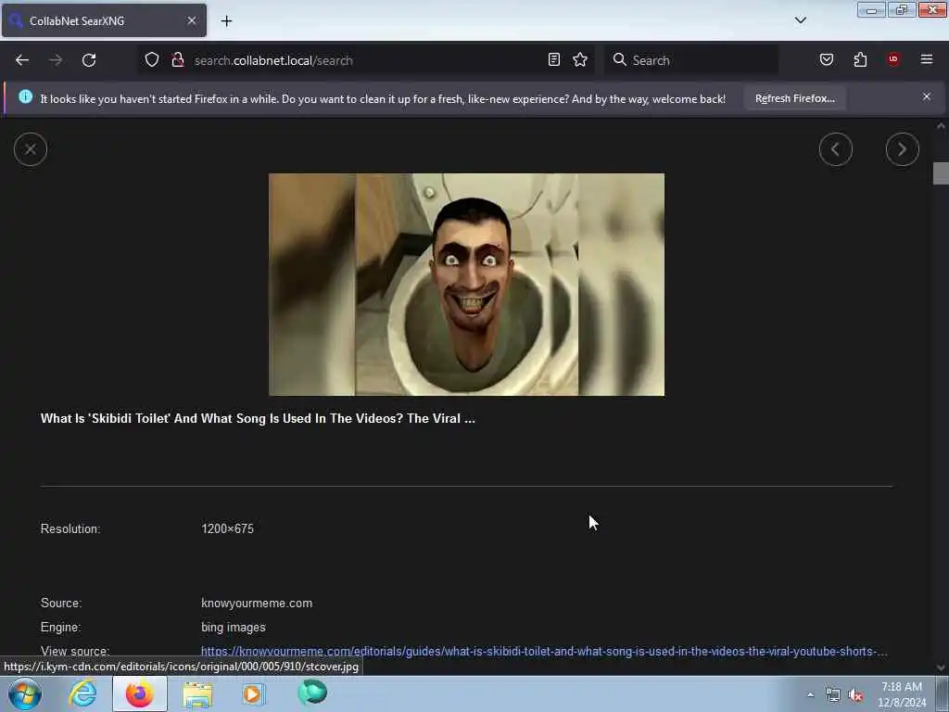The height and width of the screenshot is (712, 949).
Task: Click the page vertical scrollbar thumb
Action: coord(941,173)
